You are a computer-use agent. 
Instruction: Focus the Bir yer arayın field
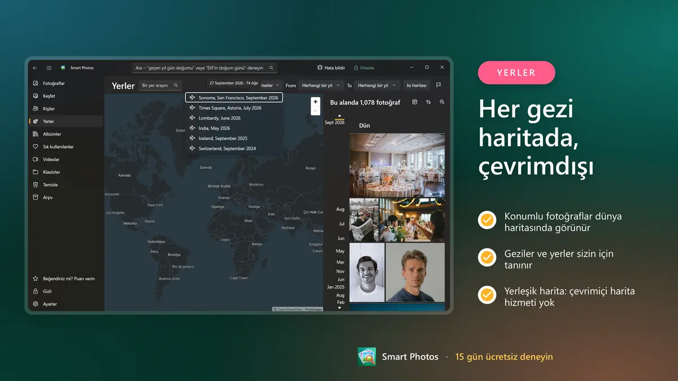pos(160,86)
